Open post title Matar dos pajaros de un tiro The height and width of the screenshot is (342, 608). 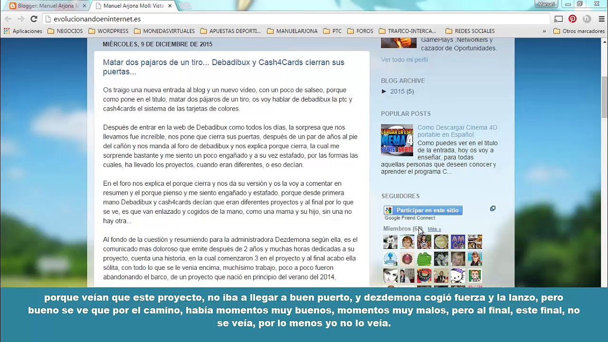click(223, 67)
